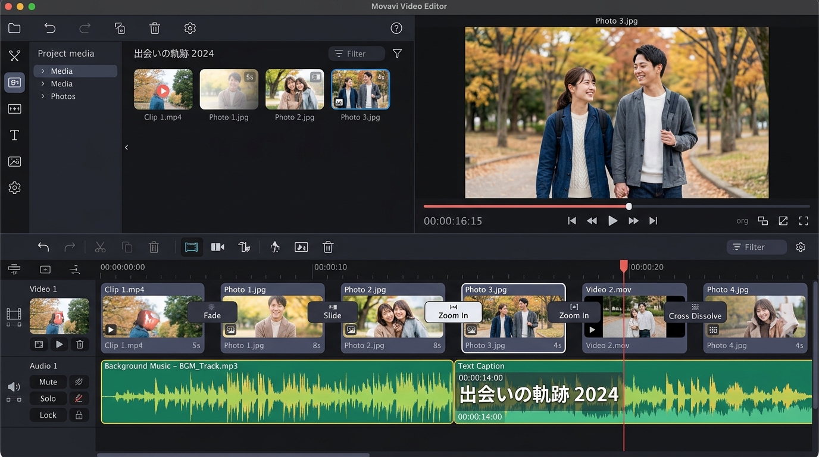Expand the preview with the diagonal arrow icon
This screenshot has height=457, width=819.
(783, 221)
